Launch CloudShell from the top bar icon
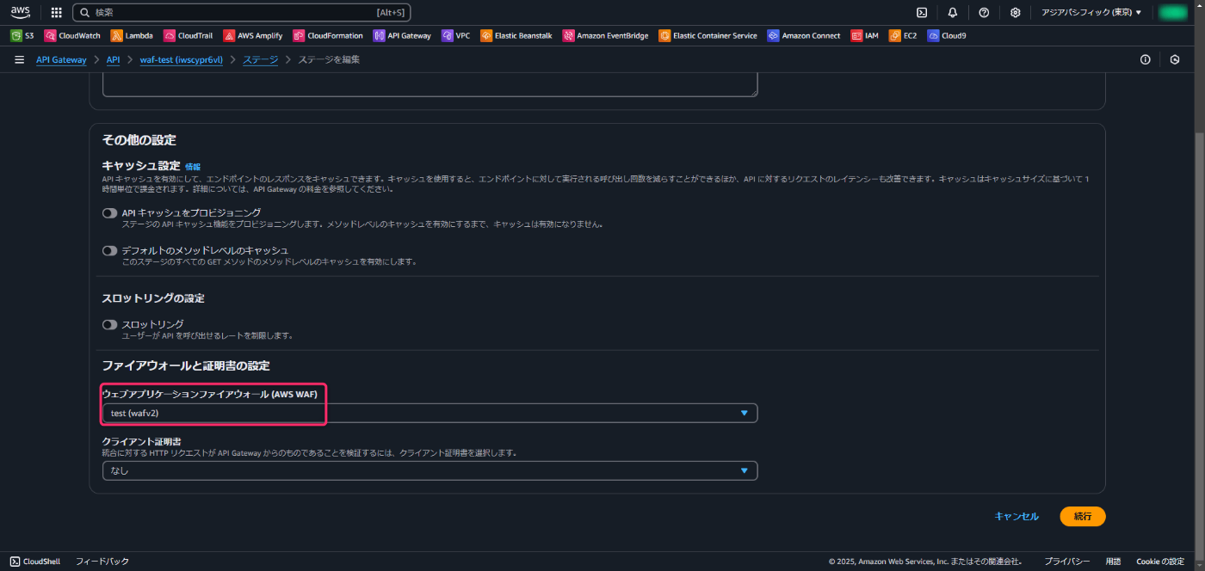Screen dimensions: 1205x571 pos(922,12)
